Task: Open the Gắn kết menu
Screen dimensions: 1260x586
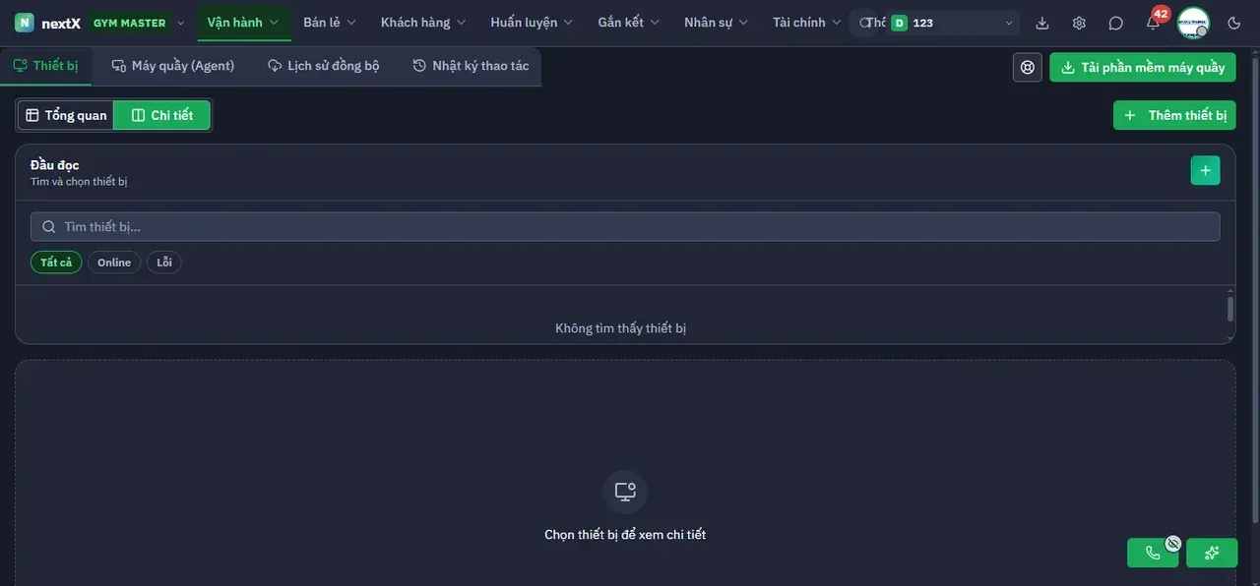Action: (x=629, y=23)
